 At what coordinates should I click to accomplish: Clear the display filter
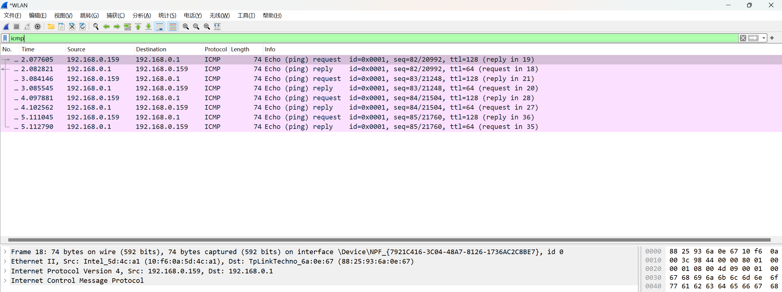[743, 38]
